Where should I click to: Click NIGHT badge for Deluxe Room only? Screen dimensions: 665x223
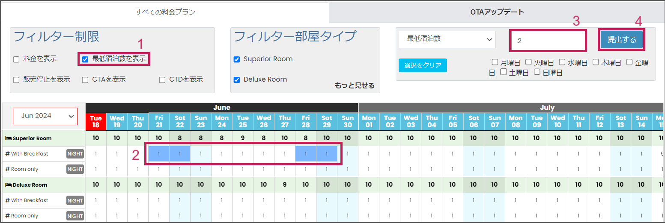(x=75, y=216)
